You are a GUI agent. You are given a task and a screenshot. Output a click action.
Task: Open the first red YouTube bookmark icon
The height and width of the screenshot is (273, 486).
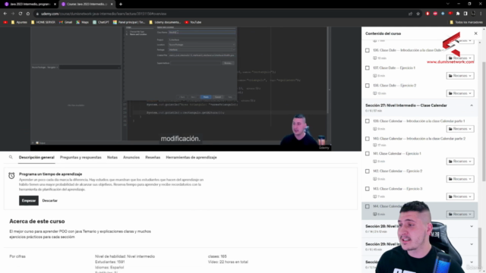click(5, 22)
